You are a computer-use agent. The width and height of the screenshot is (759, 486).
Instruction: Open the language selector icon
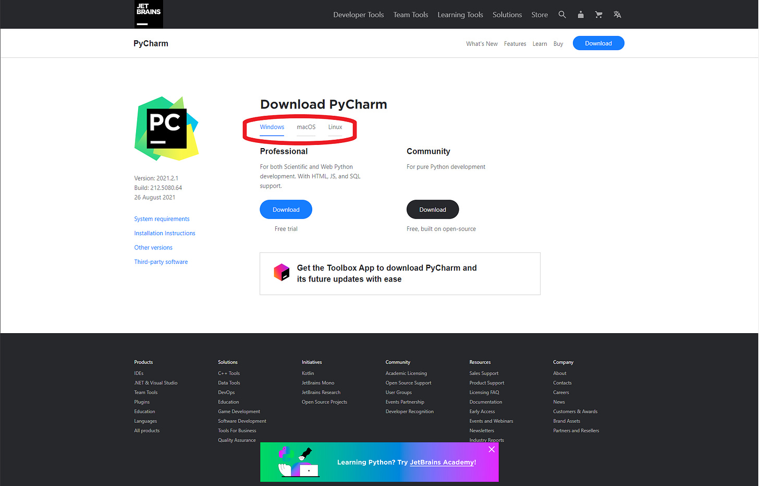point(617,15)
